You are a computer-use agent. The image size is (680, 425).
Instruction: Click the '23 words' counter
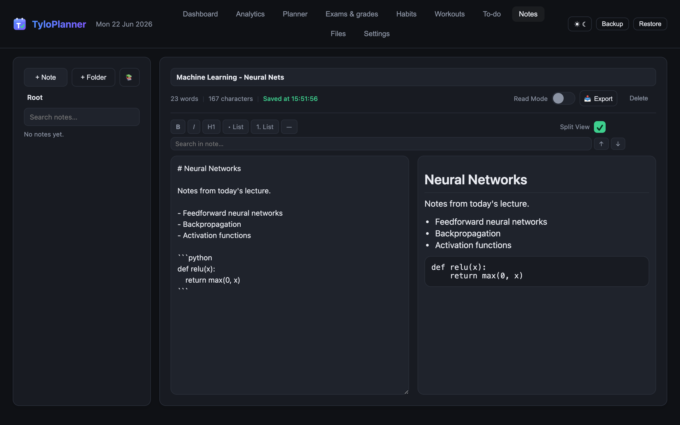coord(184,99)
